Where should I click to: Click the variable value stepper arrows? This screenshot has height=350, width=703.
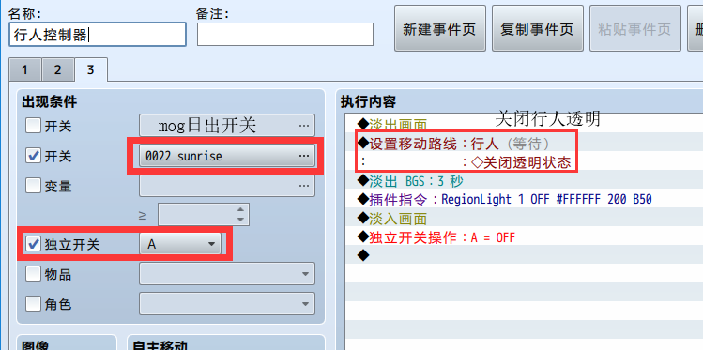pyautogui.click(x=241, y=215)
